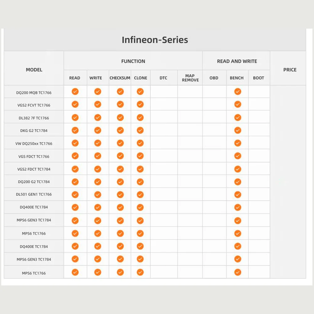Click the PRICE column header
This screenshot has width=314, height=314.
(290, 70)
